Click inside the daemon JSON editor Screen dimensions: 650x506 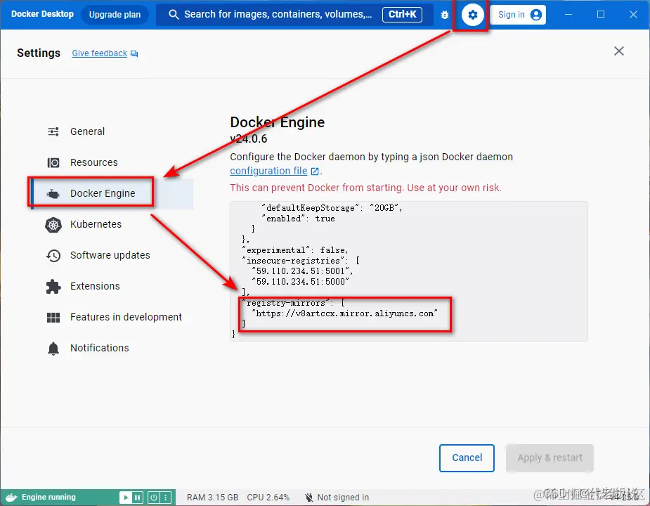pyautogui.click(x=409, y=271)
